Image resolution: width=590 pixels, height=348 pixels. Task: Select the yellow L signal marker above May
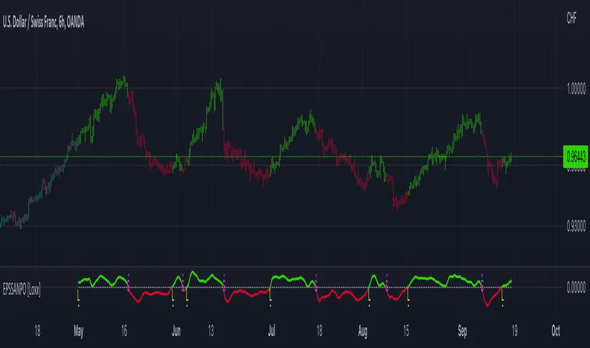point(78,295)
